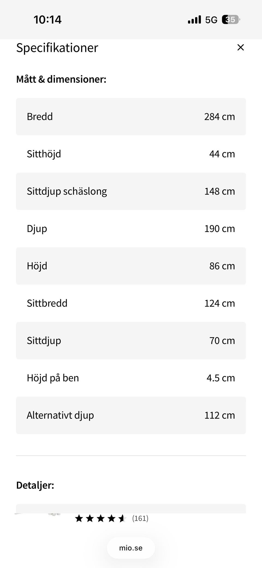Tap the Mått & dimensioner heading
Screen dimensions: 262x568
point(61,79)
